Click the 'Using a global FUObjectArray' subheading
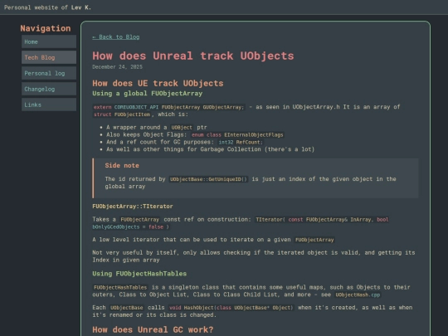Image resolution: width=448 pixels, height=336 pixels. coord(147,94)
